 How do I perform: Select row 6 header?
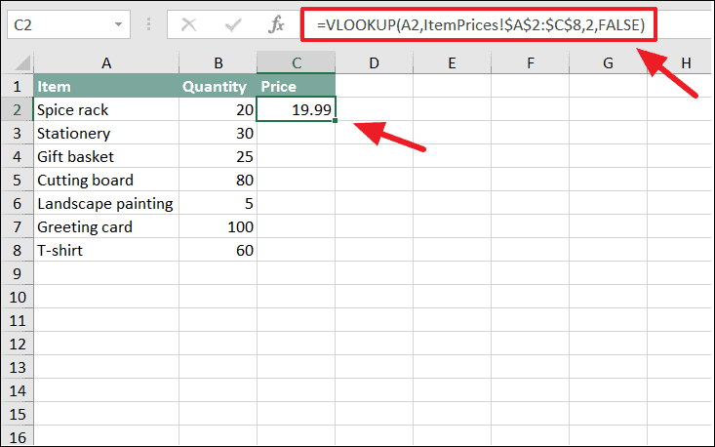click(18, 203)
